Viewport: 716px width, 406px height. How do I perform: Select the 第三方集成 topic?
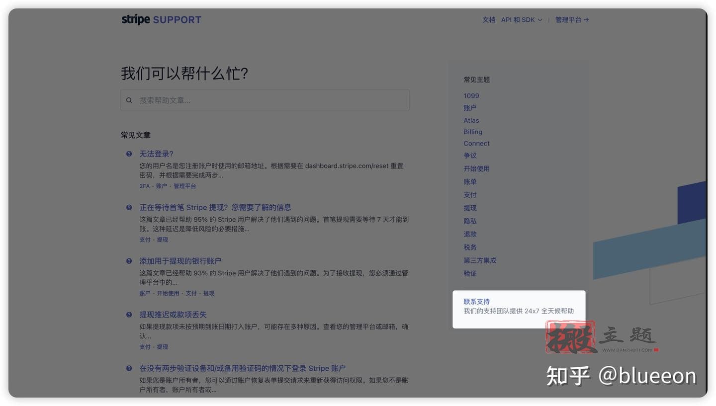(x=480, y=260)
